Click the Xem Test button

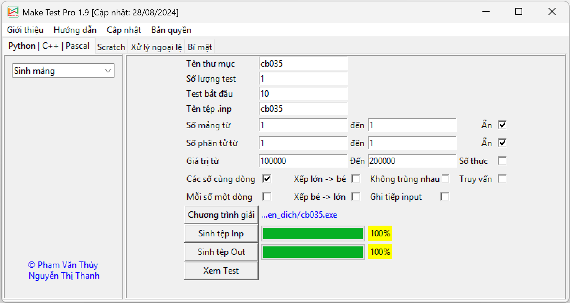[x=221, y=271]
